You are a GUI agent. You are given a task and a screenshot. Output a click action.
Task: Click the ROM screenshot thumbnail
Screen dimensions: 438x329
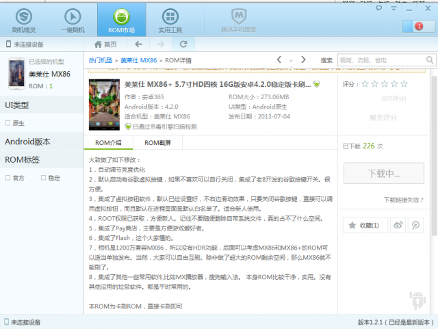coord(104,105)
